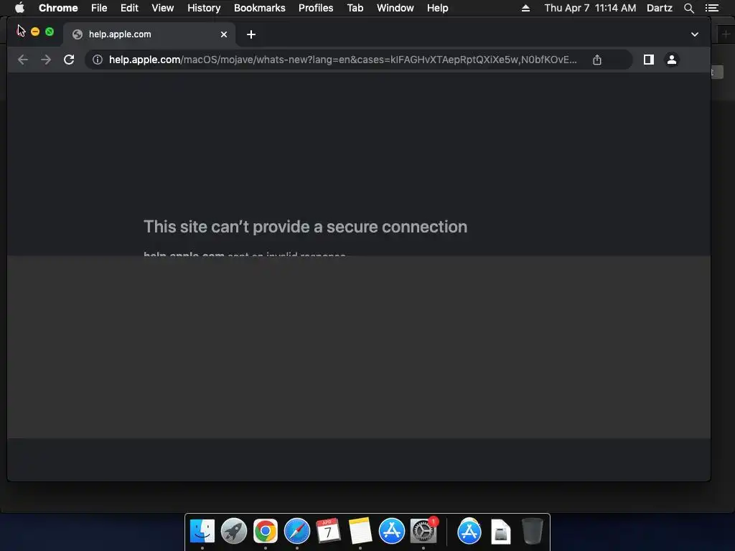The height and width of the screenshot is (551, 735).
Task: Open Finder from the Dock
Action: [202, 531]
